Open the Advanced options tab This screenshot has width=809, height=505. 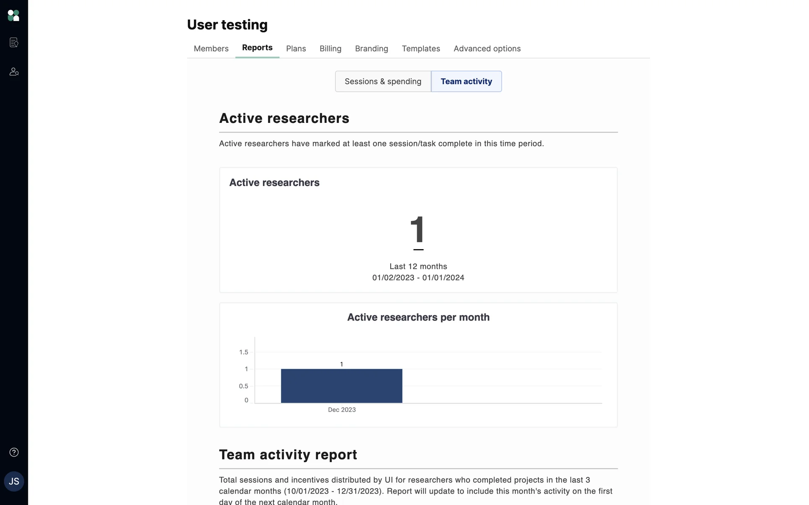(487, 48)
